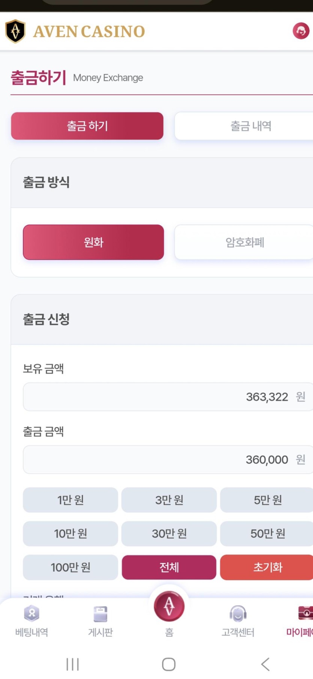Tap Android recent apps button
This screenshot has height=679, width=313.
point(72,664)
